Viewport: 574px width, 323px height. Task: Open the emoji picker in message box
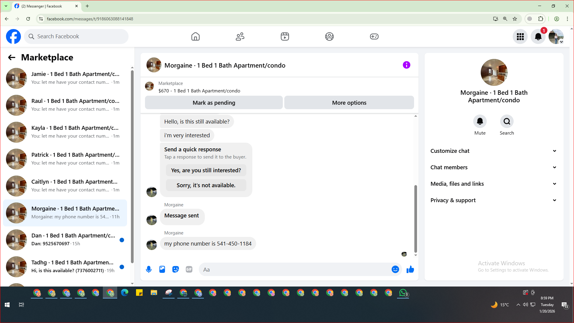tap(395, 269)
